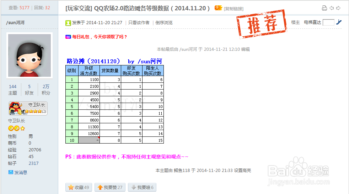Viewport: 349px width, 194px height.
Task: Switch to reverse order browsing (倒序浏览)
Action: (x=164, y=23)
